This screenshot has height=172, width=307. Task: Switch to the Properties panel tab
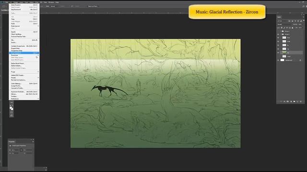tap(12, 142)
